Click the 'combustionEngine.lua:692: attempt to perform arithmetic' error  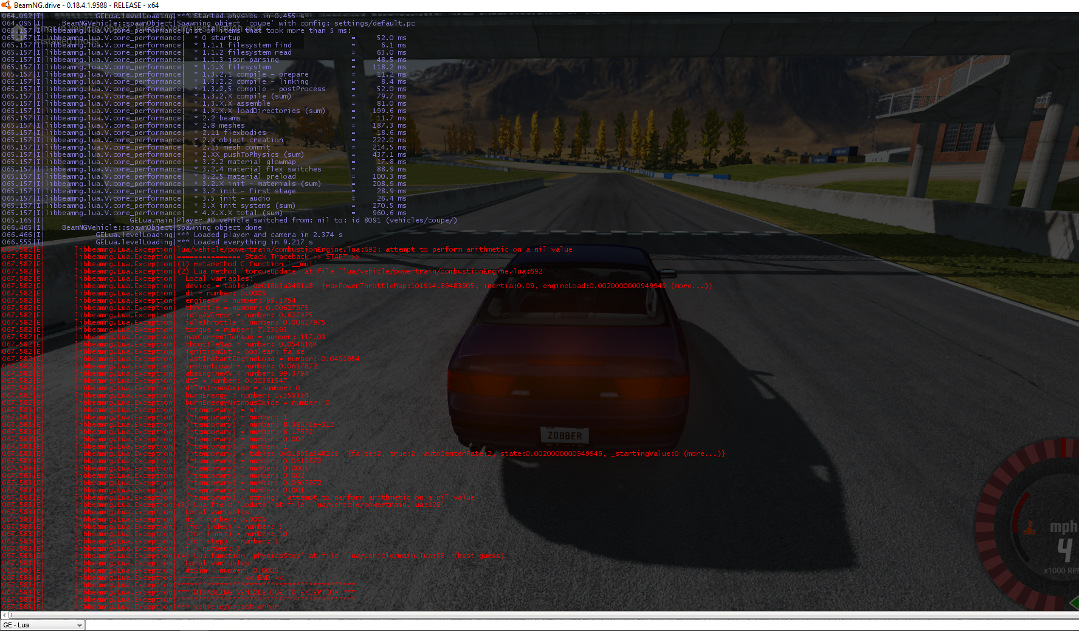pyautogui.click(x=374, y=249)
